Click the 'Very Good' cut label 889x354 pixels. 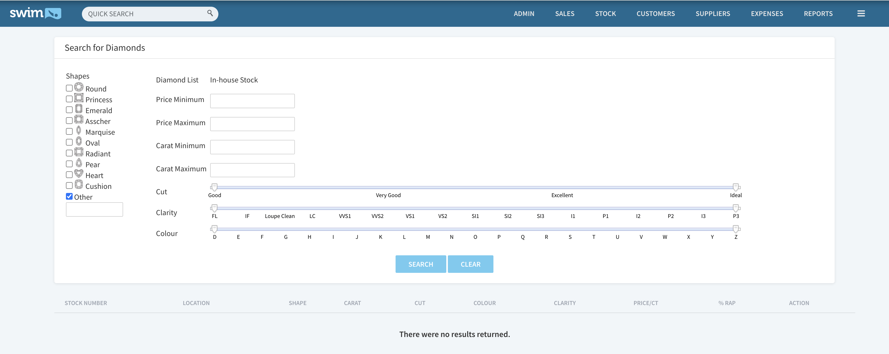pyautogui.click(x=388, y=195)
